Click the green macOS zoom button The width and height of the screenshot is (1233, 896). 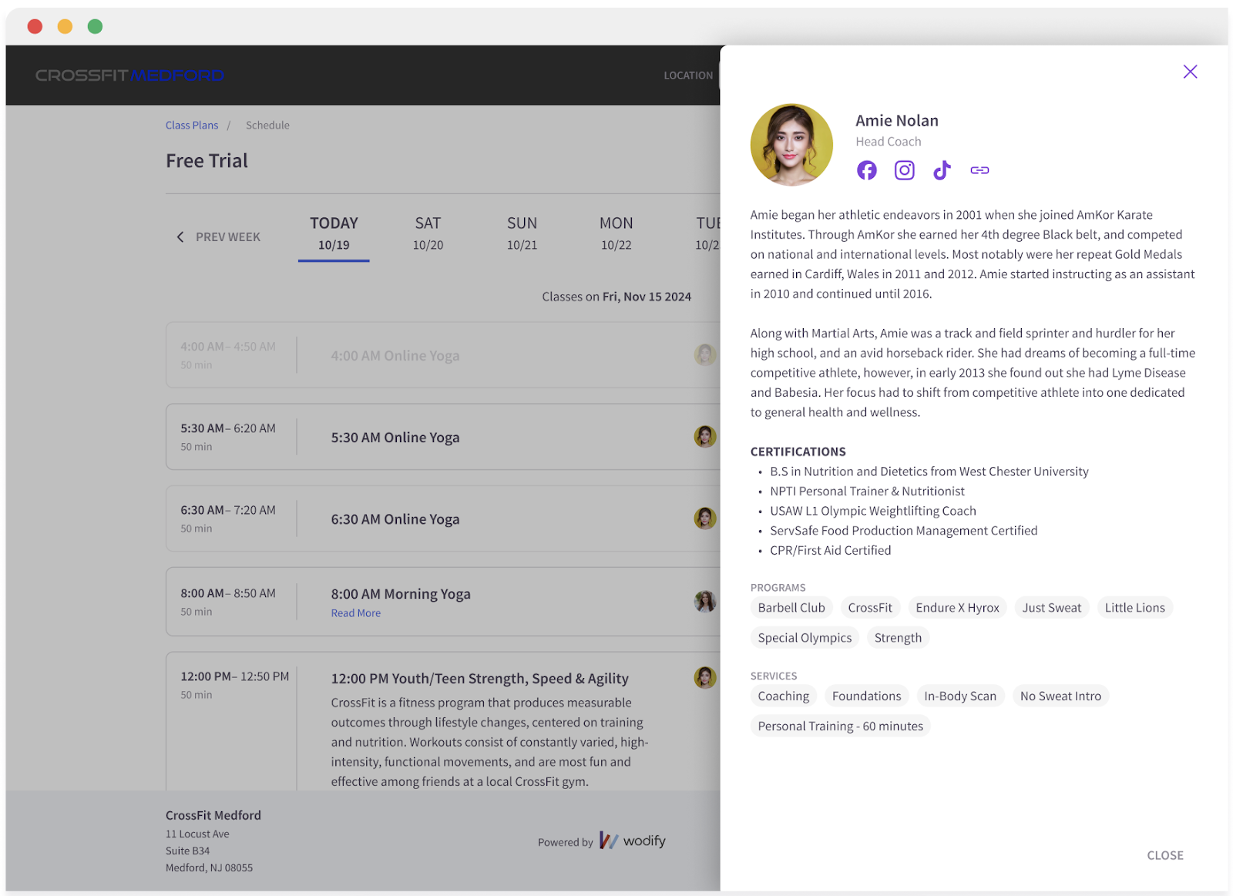coord(95,26)
